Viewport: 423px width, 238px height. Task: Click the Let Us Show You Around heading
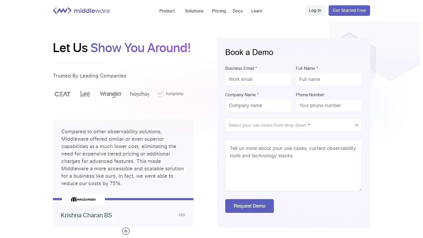pyautogui.click(x=122, y=48)
